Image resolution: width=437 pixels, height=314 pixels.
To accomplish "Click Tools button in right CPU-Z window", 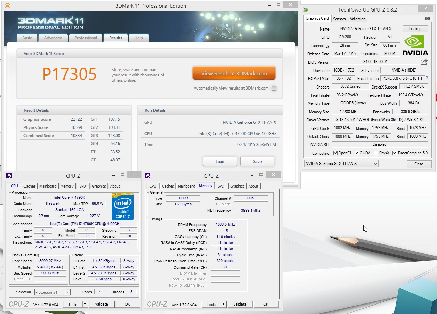I will point(211,304).
